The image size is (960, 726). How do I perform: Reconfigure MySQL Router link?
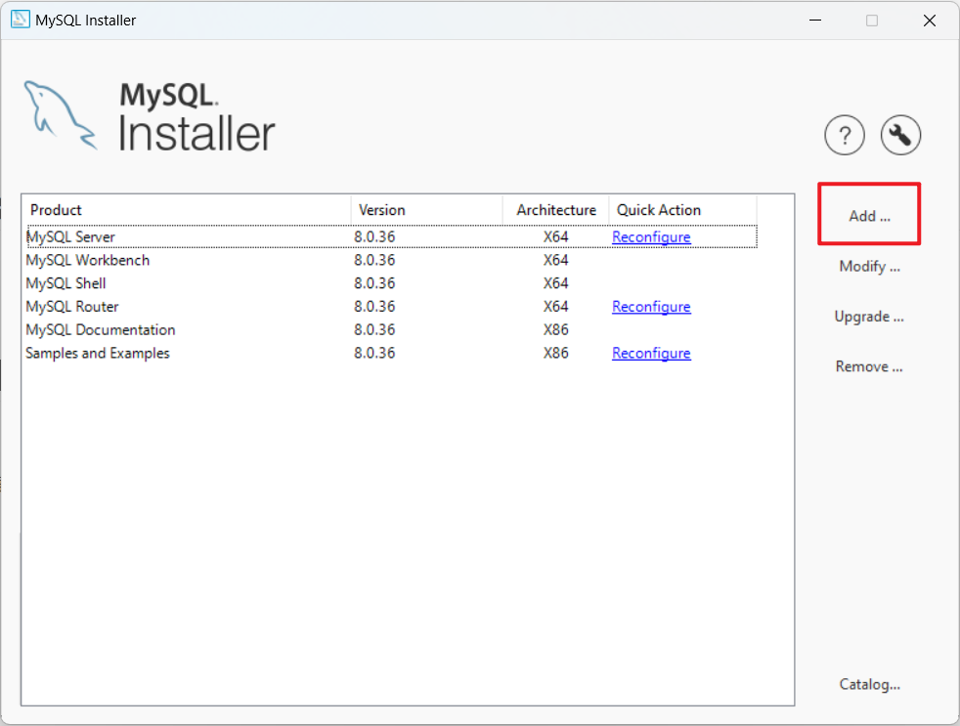coord(651,307)
